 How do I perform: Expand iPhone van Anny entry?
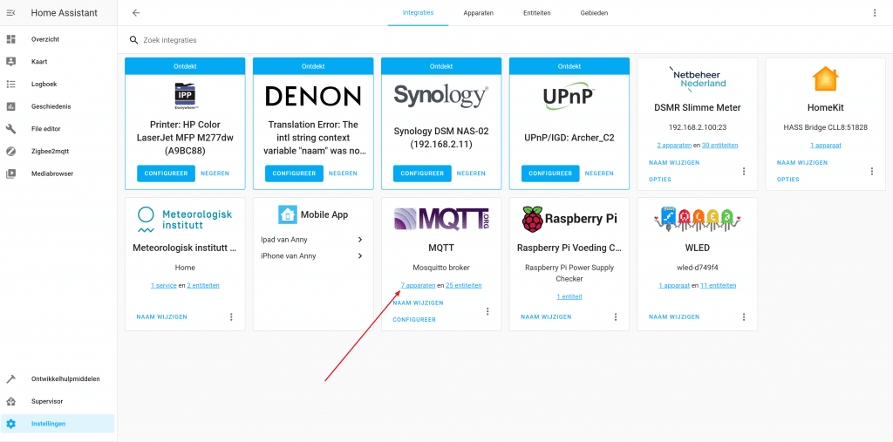point(313,256)
